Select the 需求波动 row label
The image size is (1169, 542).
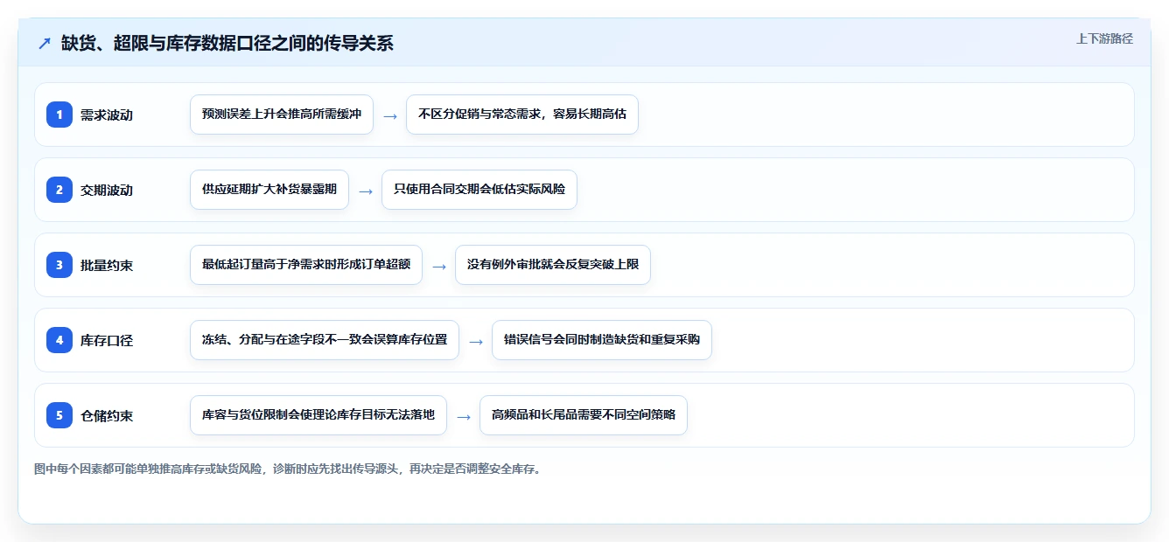tap(107, 115)
